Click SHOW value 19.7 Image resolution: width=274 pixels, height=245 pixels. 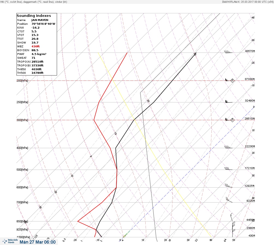tap(35, 43)
